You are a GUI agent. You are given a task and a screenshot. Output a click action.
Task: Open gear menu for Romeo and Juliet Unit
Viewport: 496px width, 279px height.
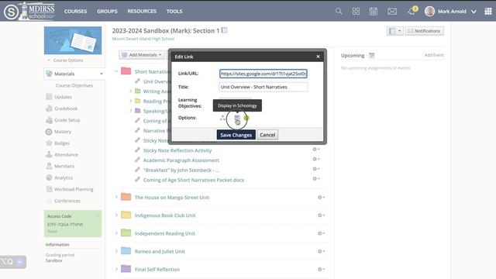[x=321, y=251]
